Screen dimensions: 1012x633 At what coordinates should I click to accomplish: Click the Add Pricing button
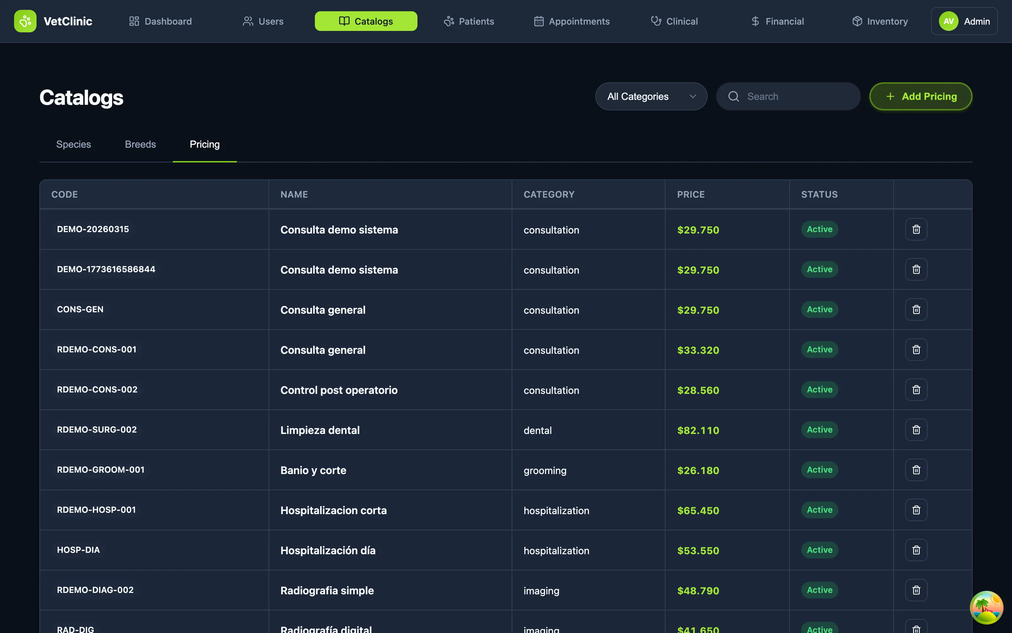920,96
